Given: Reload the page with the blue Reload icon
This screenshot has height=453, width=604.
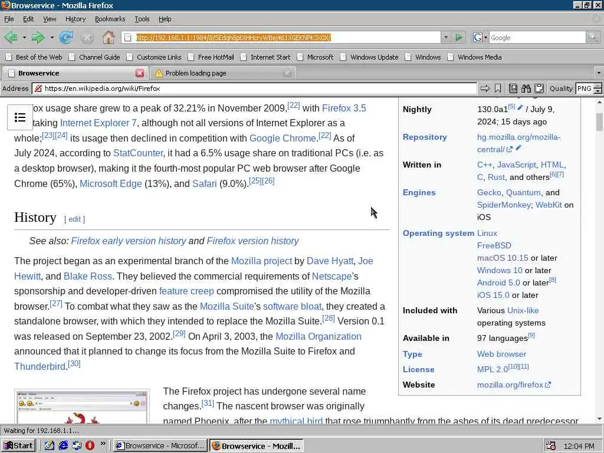Looking at the screenshot, I should (x=66, y=37).
